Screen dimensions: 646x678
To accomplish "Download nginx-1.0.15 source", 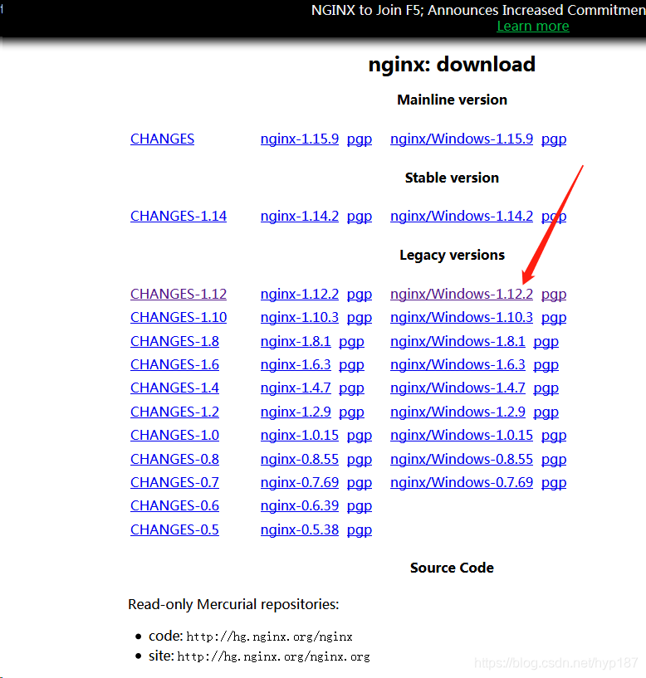I will coord(300,435).
